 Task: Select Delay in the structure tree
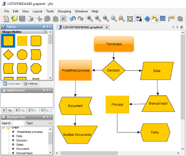[20, 144]
